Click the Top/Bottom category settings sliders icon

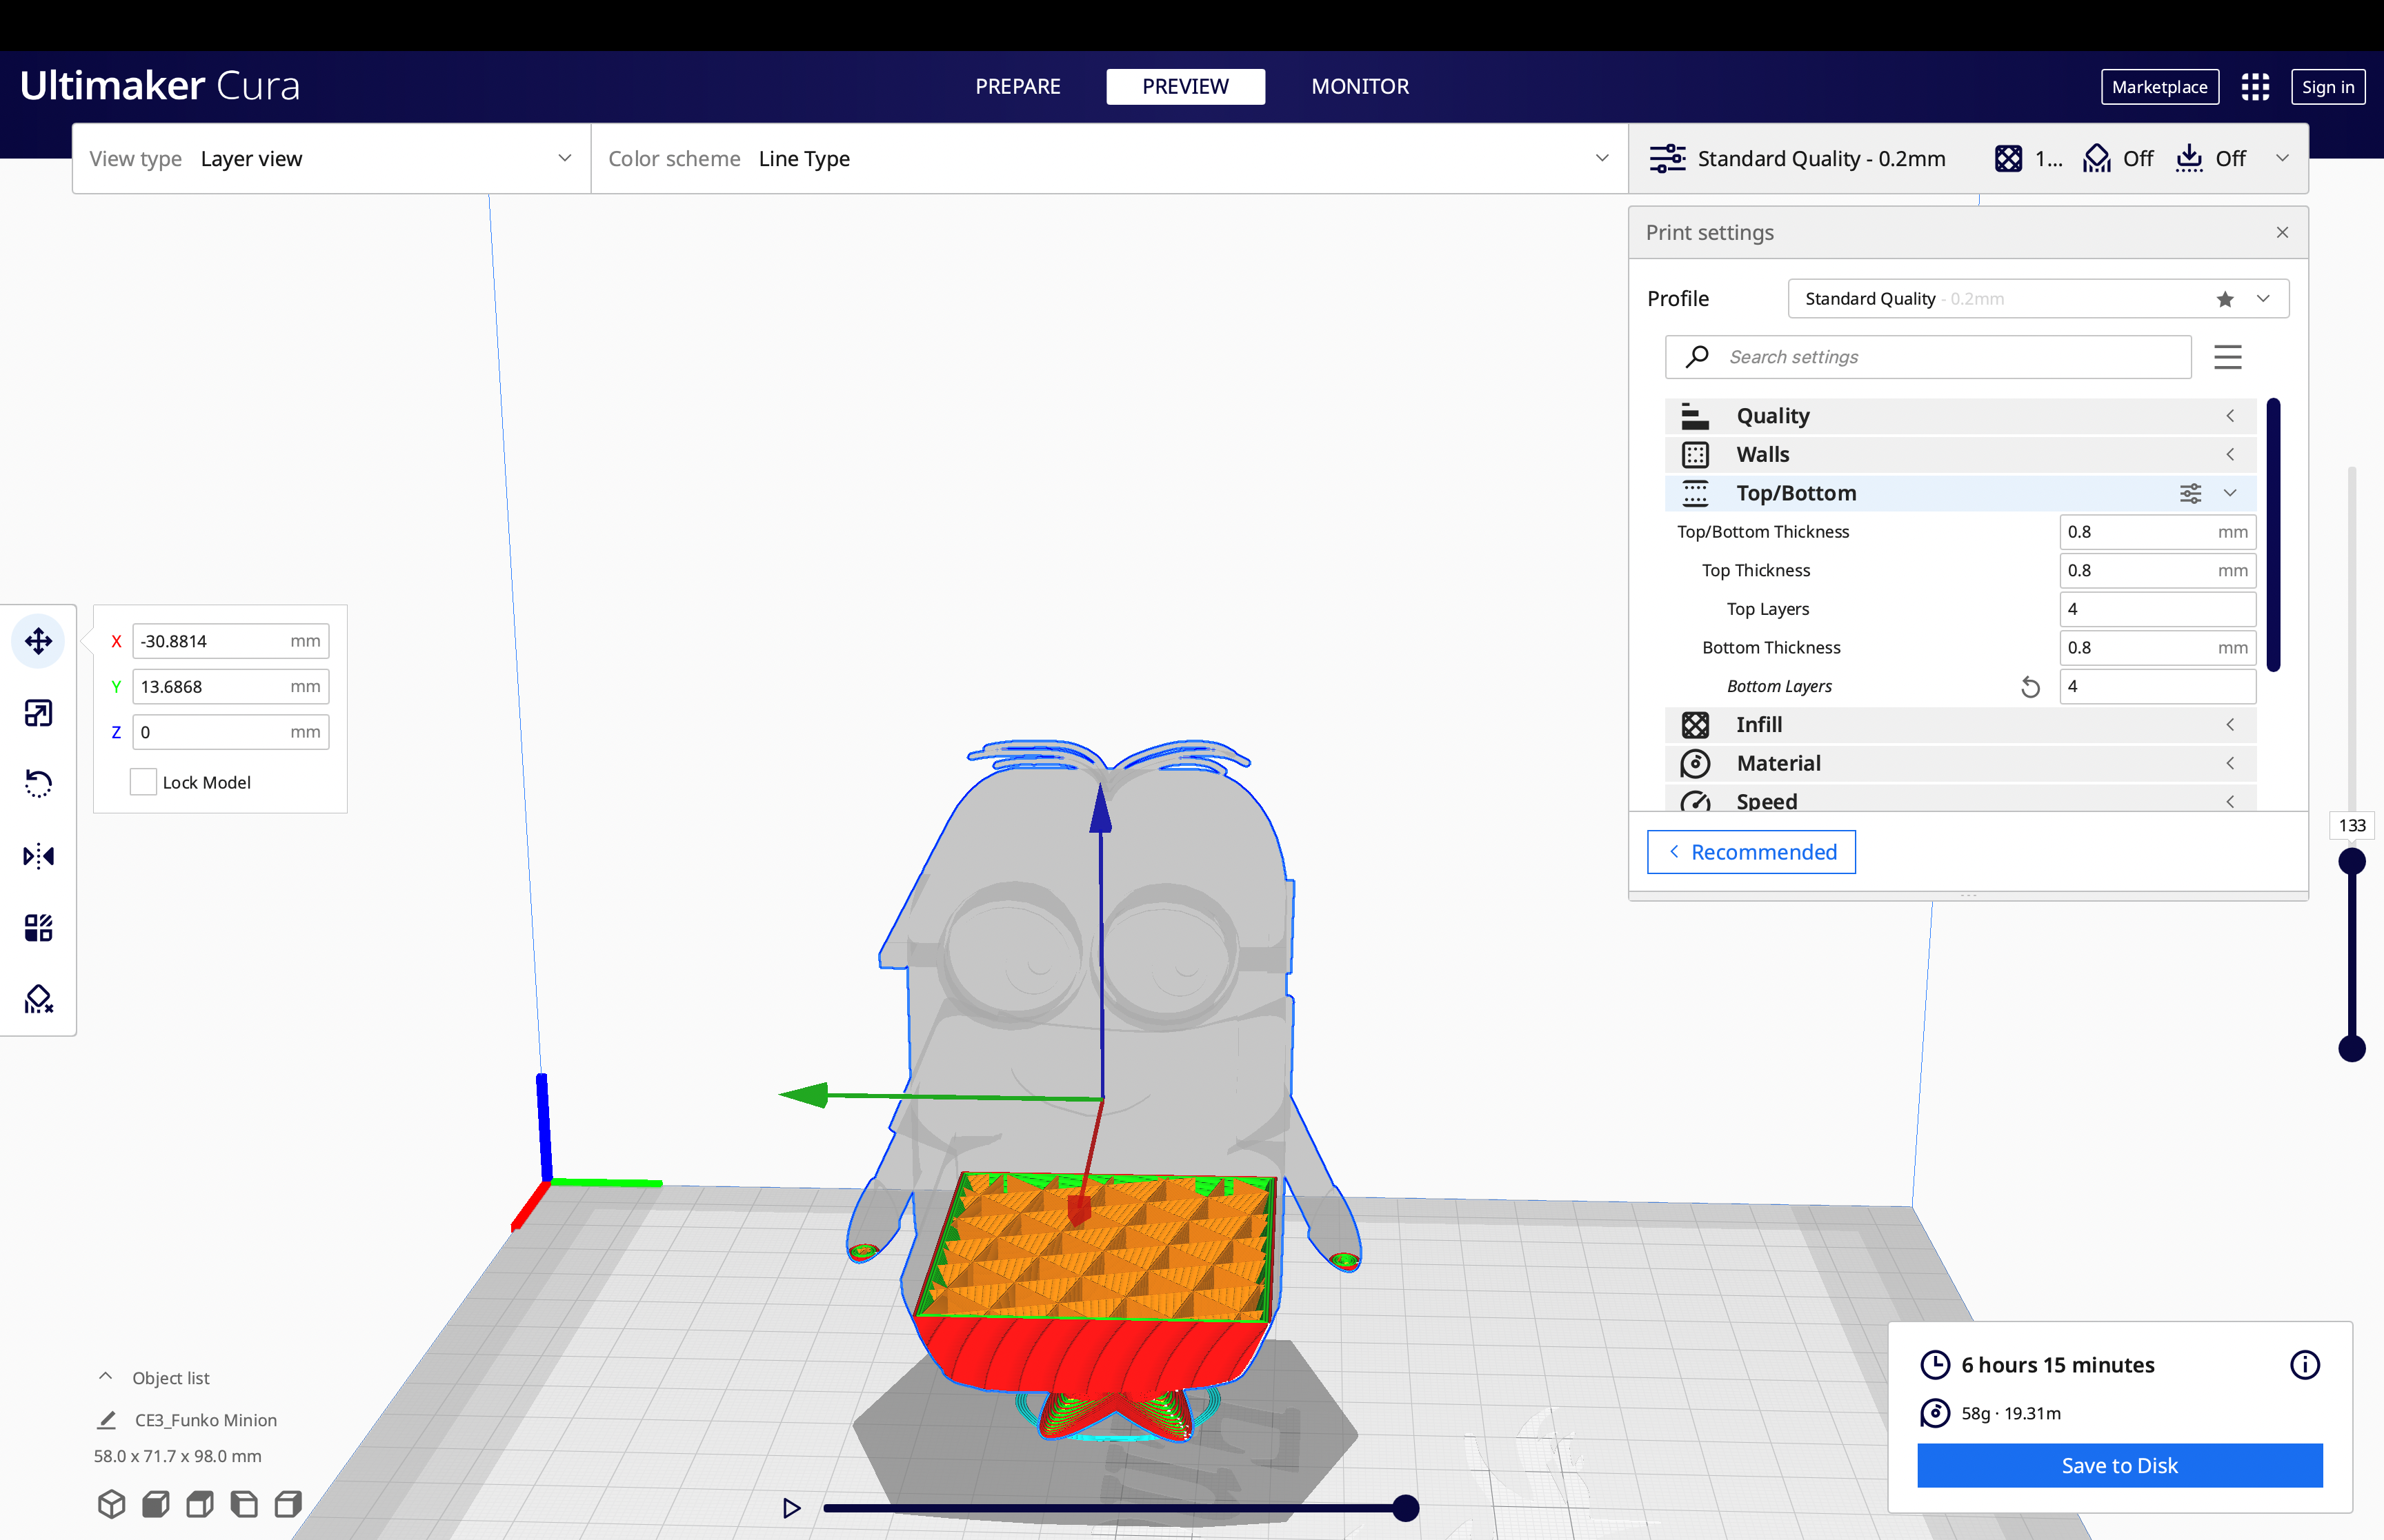[2190, 493]
